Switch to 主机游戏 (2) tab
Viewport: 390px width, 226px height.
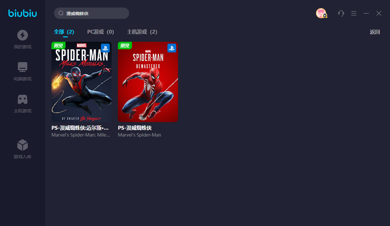pyautogui.click(x=142, y=32)
